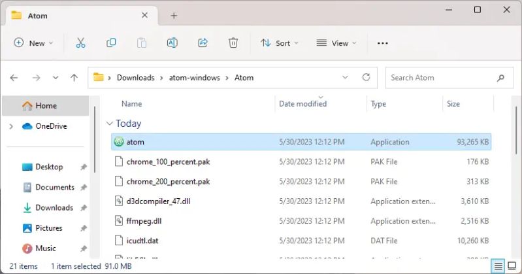Click chevron after atom-windows in breadcrumb
Viewport: 522px width, 274px height.
pyautogui.click(x=227, y=78)
